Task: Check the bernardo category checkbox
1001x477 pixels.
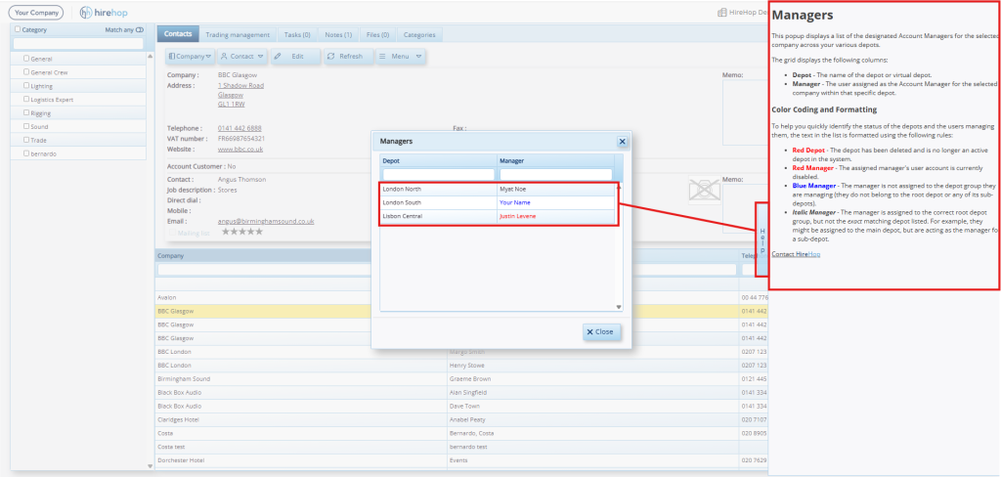Action: tap(26, 153)
